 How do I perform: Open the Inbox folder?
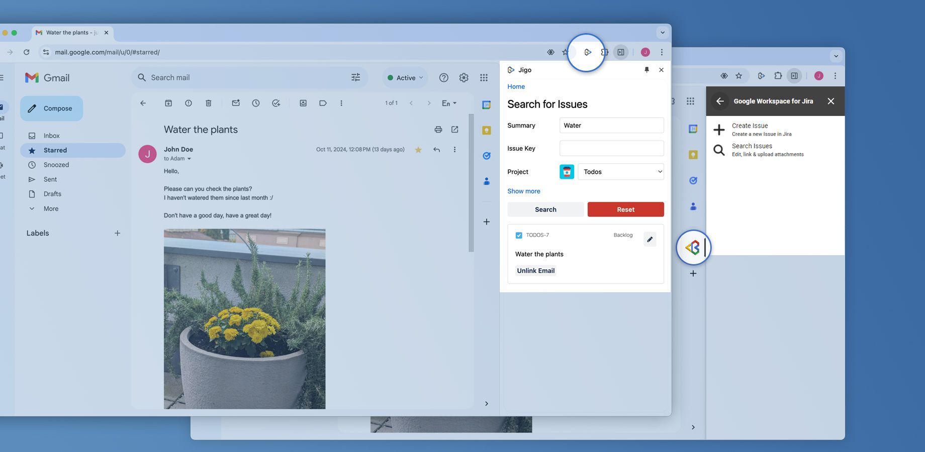[51, 136]
